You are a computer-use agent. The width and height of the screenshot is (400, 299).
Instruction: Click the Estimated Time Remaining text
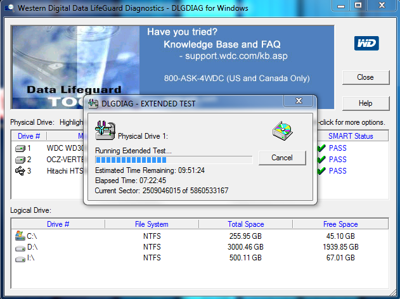(x=150, y=170)
